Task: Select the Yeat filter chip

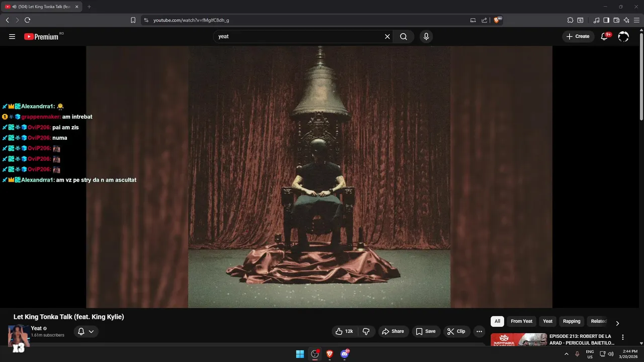Action: (547, 321)
